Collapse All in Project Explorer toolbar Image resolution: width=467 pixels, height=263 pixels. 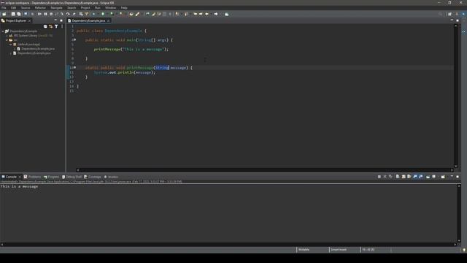tap(45, 26)
